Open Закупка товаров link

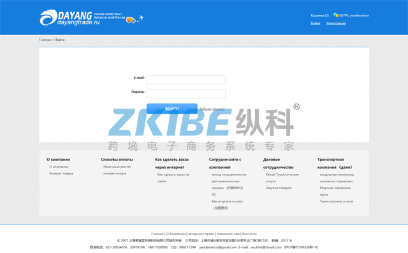[279, 188]
